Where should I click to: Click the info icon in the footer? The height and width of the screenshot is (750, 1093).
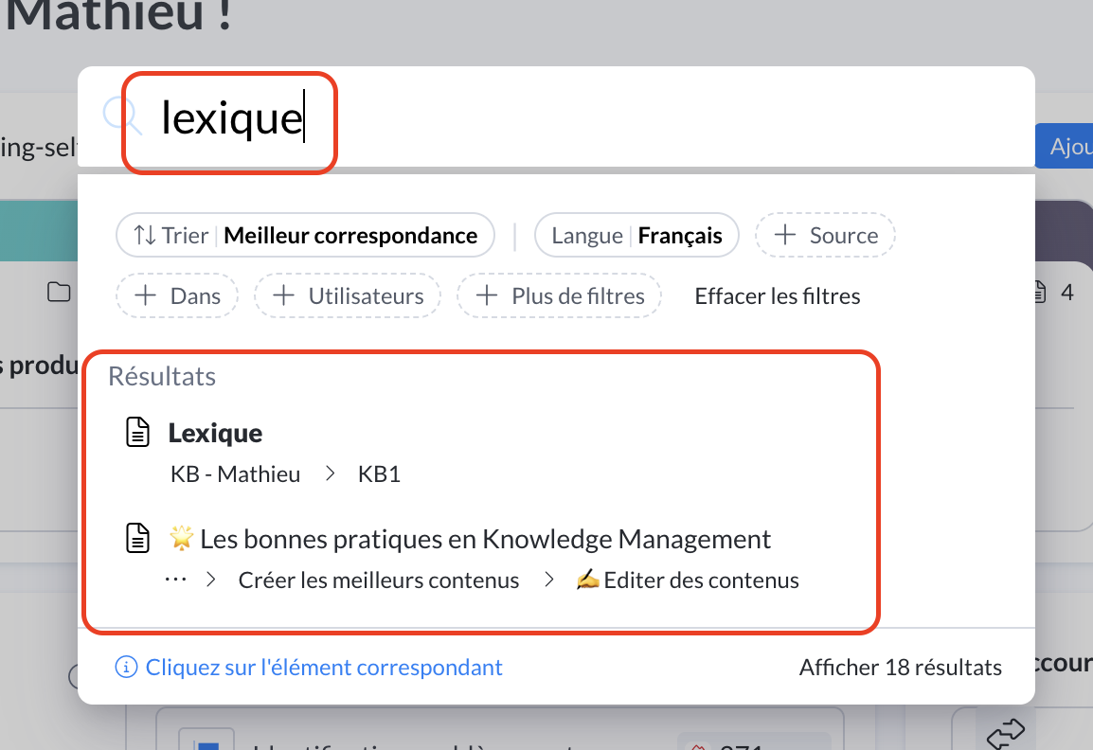point(125,668)
